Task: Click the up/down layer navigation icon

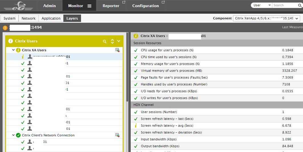Action: pyautogui.click(x=112, y=41)
